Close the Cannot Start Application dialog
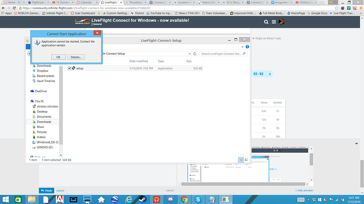The width and height of the screenshot is (364, 204). 97,33
